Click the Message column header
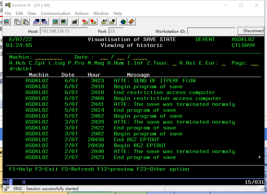 coord(138,75)
